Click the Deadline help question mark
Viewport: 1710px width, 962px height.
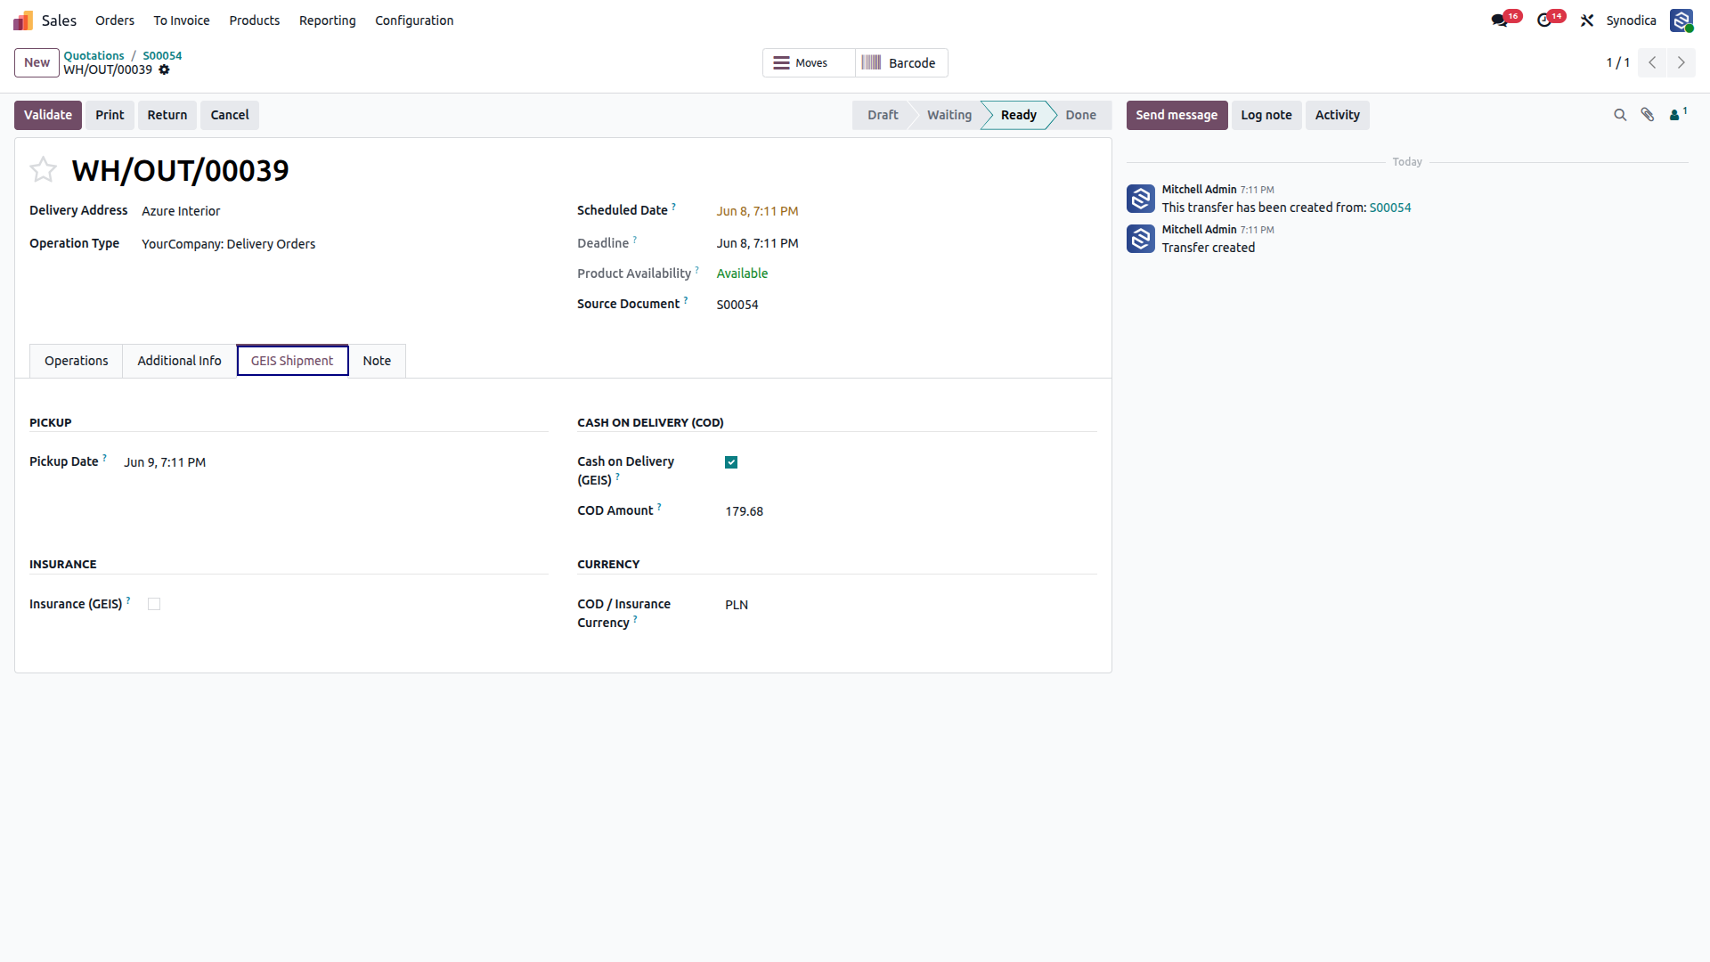635,239
